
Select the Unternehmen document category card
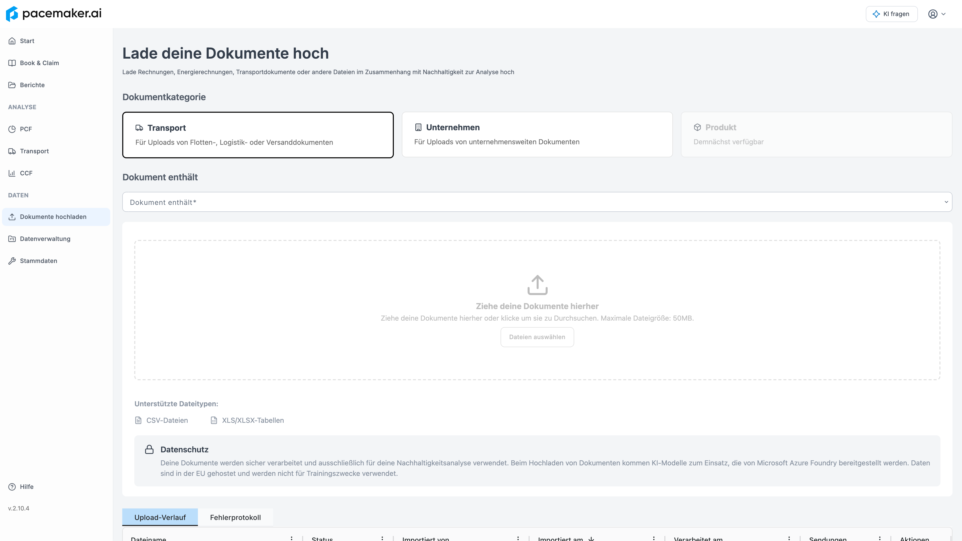[x=537, y=134]
